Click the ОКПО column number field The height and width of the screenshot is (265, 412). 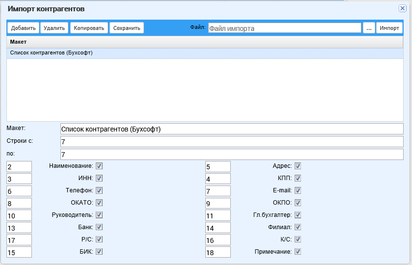point(218,203)
